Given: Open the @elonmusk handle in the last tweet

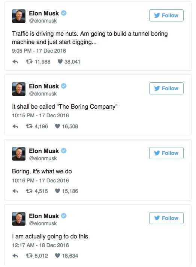Looking at the screenshot, I should point(43,223).
